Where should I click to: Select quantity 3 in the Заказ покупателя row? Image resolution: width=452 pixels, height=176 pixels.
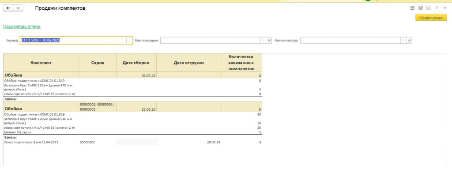(260, 142)
